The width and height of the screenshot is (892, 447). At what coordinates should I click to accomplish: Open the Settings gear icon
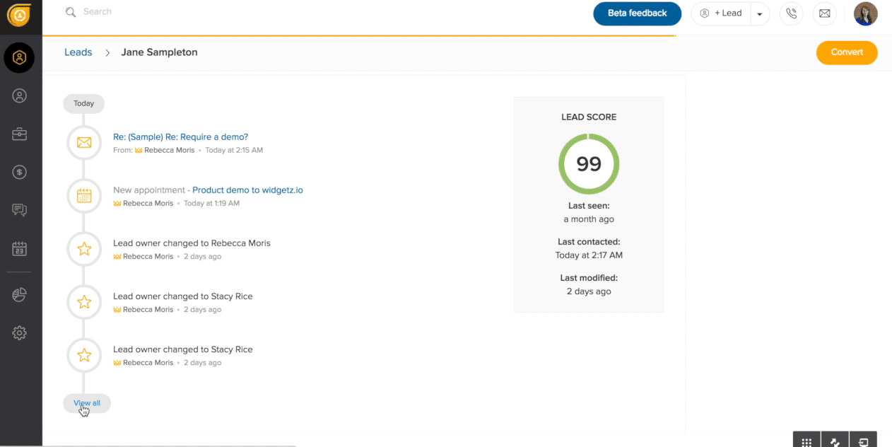19,333
